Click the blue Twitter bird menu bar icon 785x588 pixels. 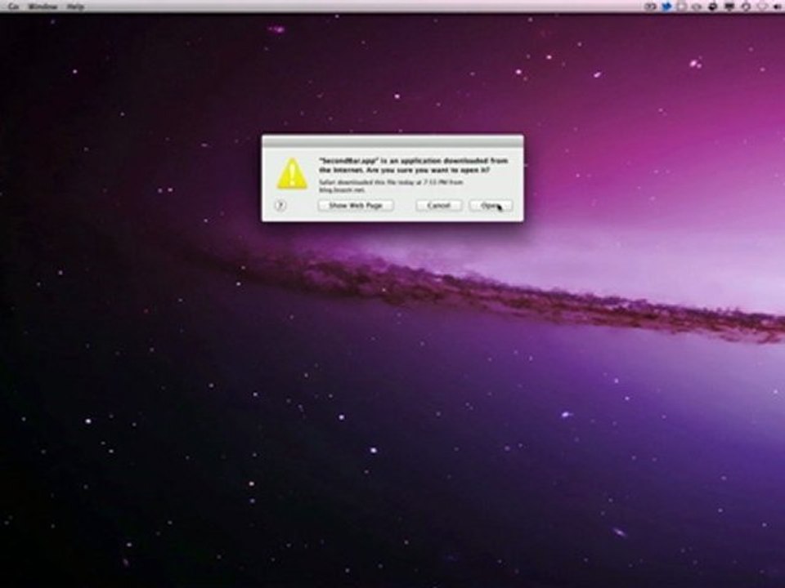click(x=666, y=7)
